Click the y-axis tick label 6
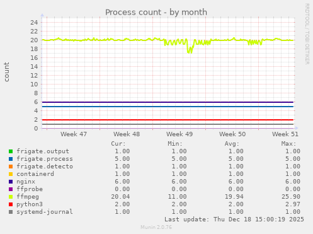This screenshot has height=234, width=313. coord(36,102)
